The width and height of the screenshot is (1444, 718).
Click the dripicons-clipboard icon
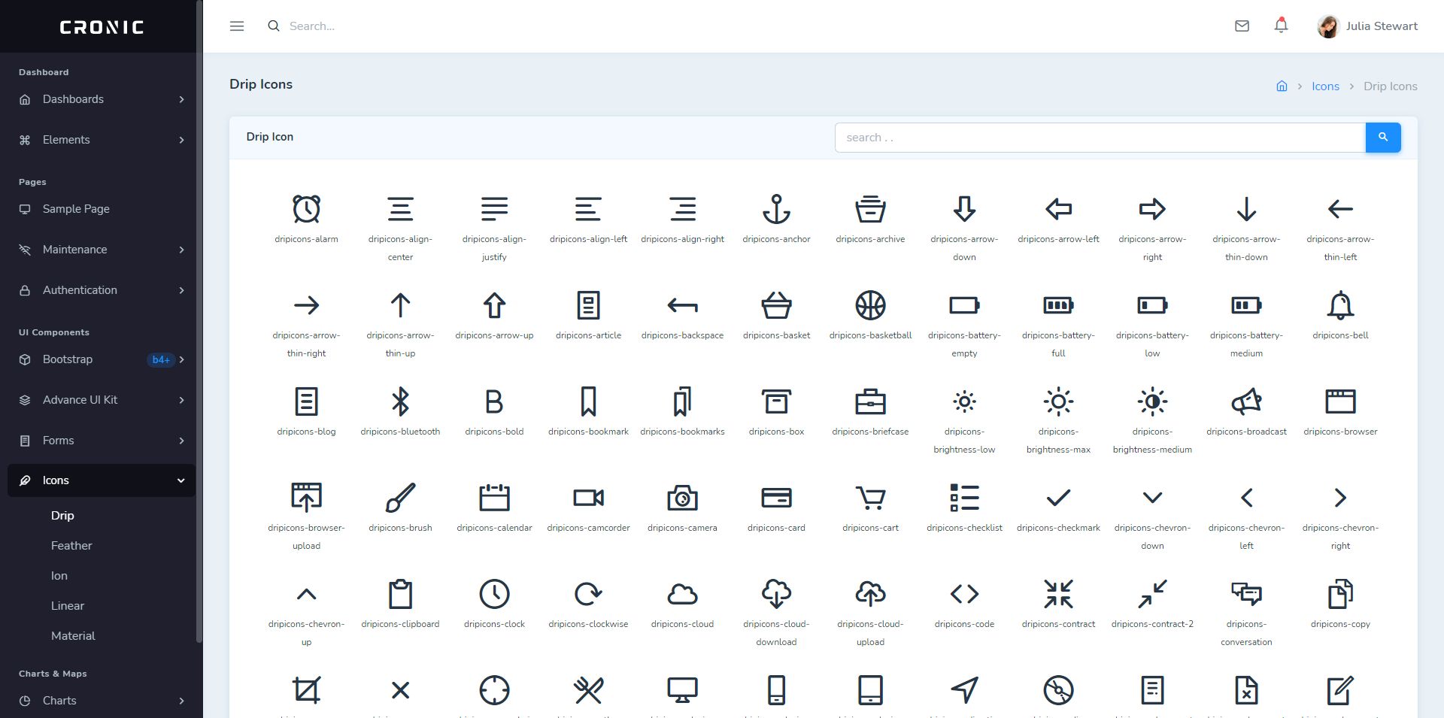point(400,594)
